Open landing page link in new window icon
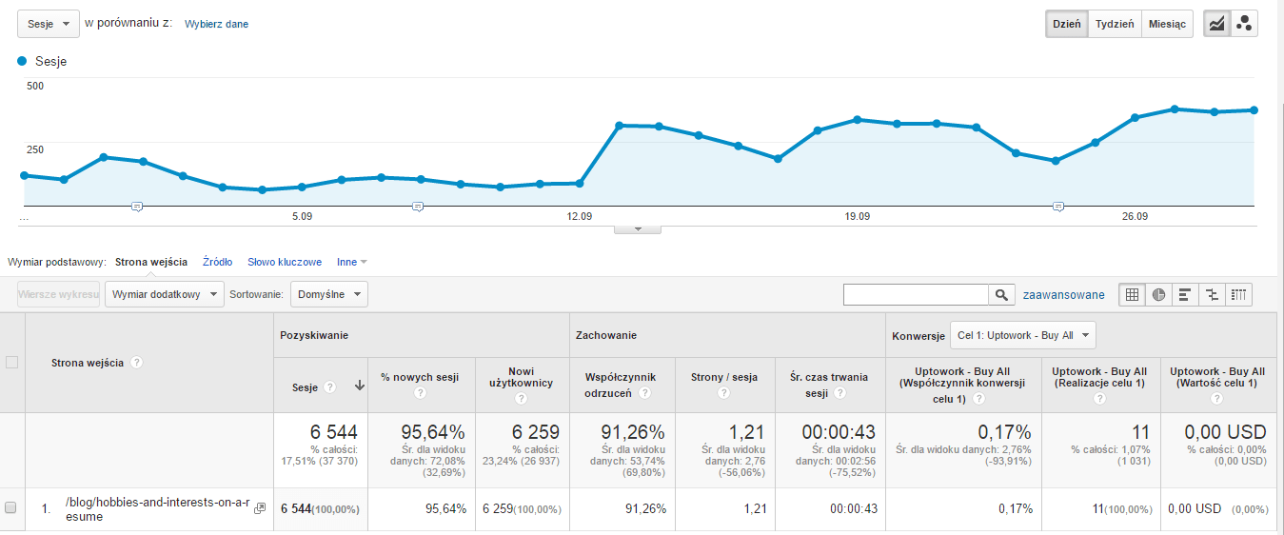 click(259, 508)
